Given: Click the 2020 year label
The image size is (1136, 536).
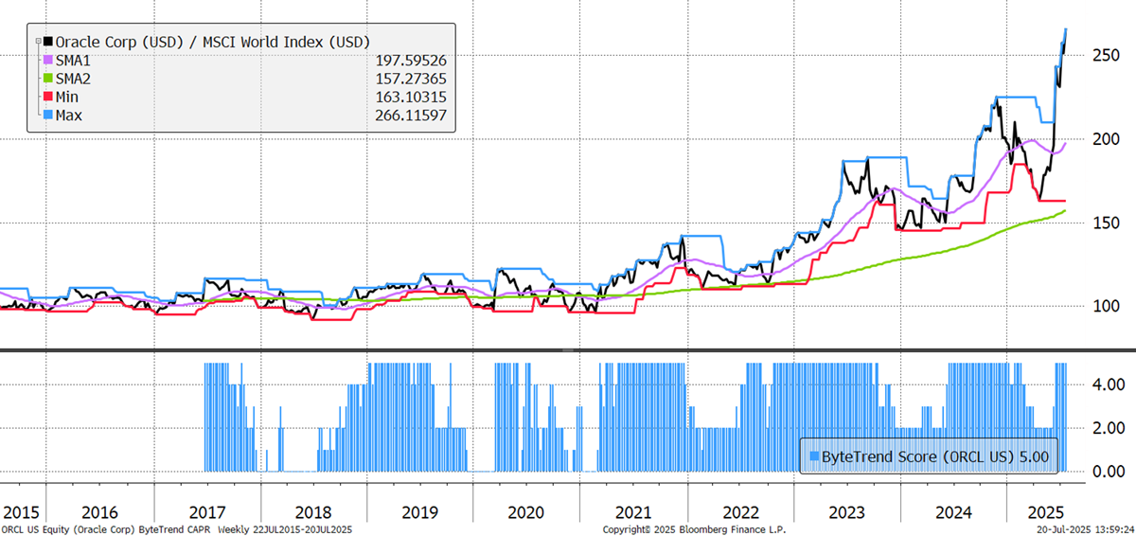Looking at the screenshot, I should click(x=526, y=512).
